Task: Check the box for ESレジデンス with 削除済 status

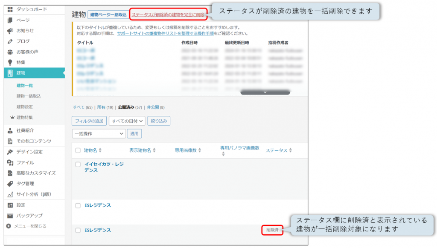Action: coord(78,230)
